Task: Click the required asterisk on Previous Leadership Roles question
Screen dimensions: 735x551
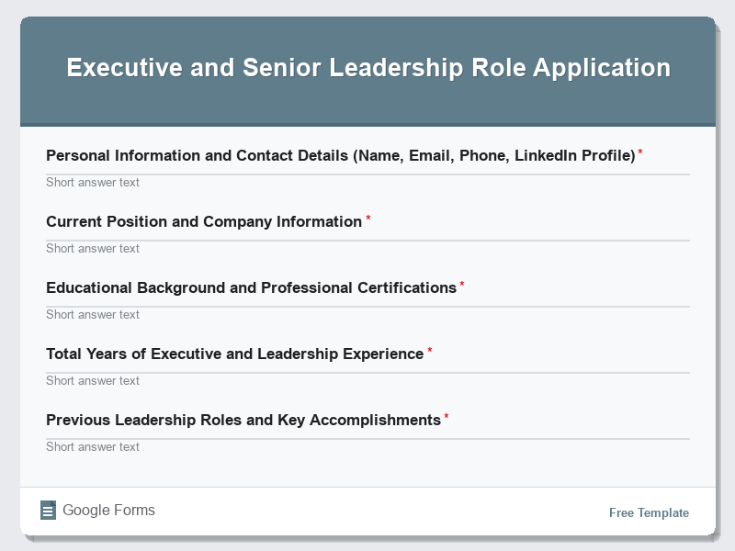Action: pos(447,414)
